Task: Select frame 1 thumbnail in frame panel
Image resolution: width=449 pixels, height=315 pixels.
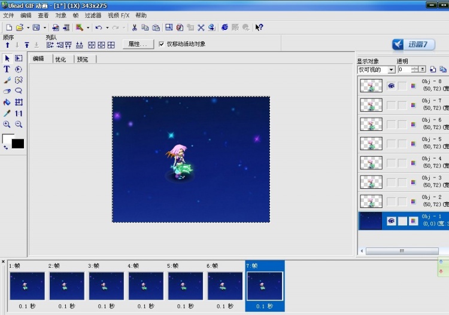Action: (x=27, y=286)
